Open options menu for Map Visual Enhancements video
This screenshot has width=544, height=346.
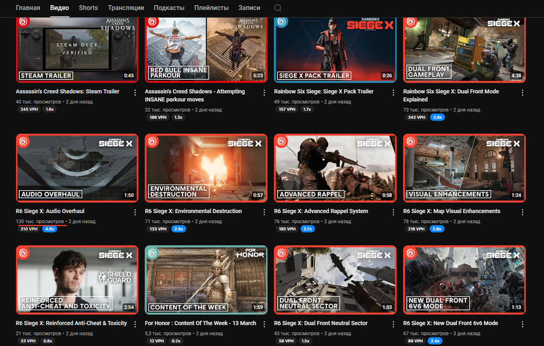tap(522, 212)
